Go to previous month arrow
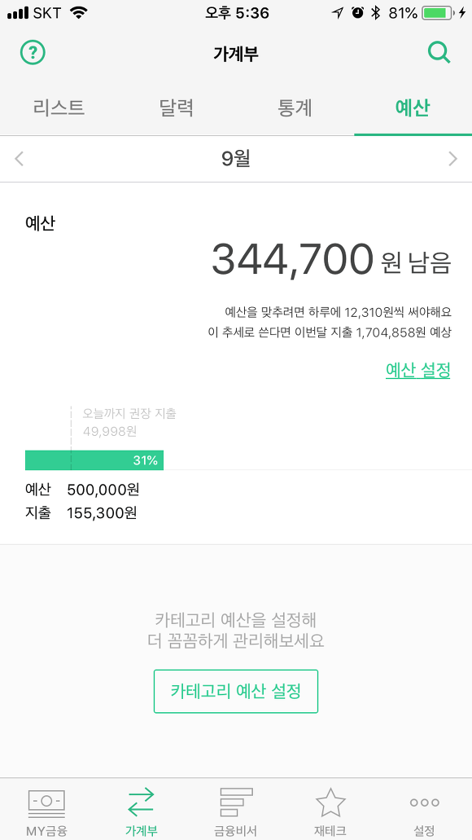 tap(20, 159)
